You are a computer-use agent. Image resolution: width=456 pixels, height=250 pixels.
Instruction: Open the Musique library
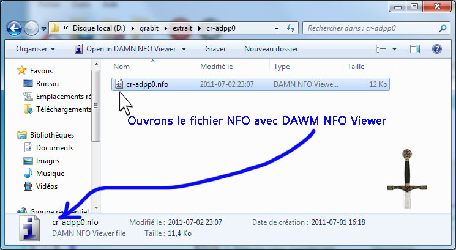pyautogui.click(x=50, y=174)
